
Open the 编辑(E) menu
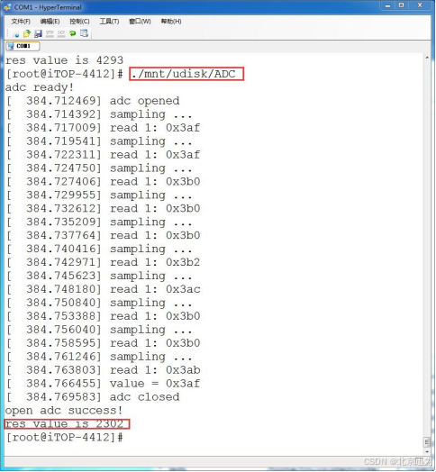coord(50,22)
